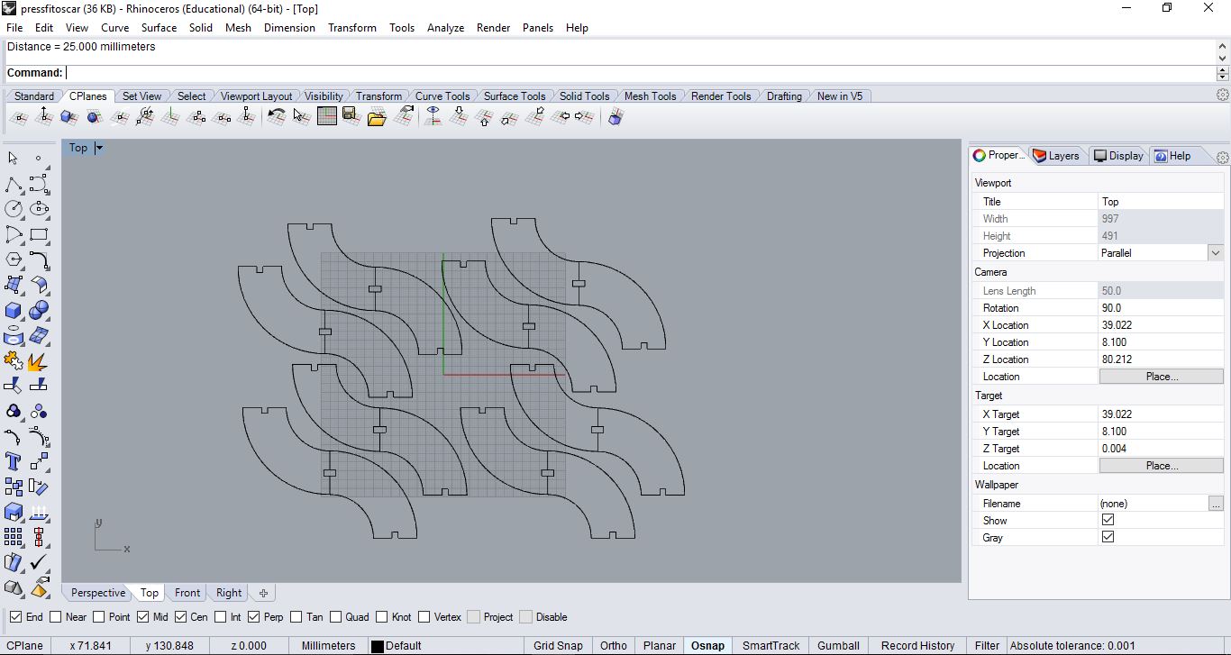
Task: Uncheck the Mid object snap
Action: coord(143,617)
